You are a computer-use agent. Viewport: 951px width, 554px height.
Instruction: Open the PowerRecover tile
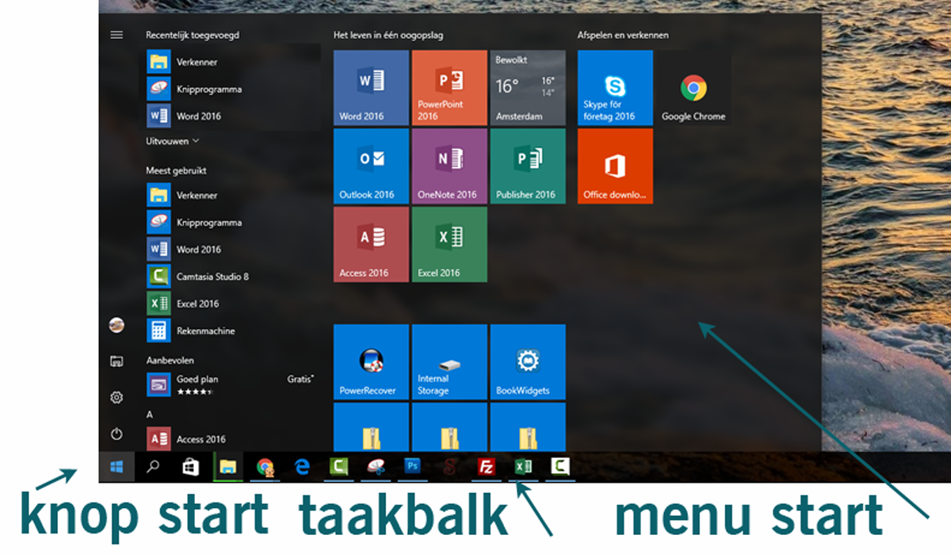(371, 361)
